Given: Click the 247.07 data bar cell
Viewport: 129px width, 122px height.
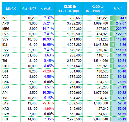Looking at the screenshot, I should [x=118, y=23].
